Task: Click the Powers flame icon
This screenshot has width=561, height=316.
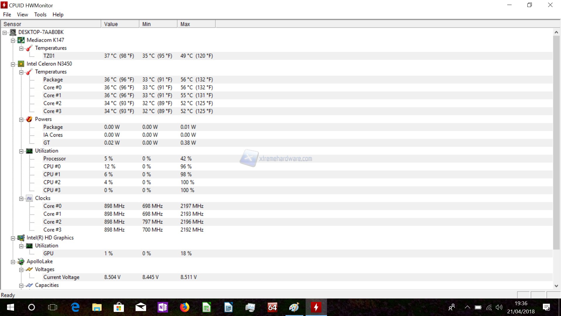Action: click(29, 119)
